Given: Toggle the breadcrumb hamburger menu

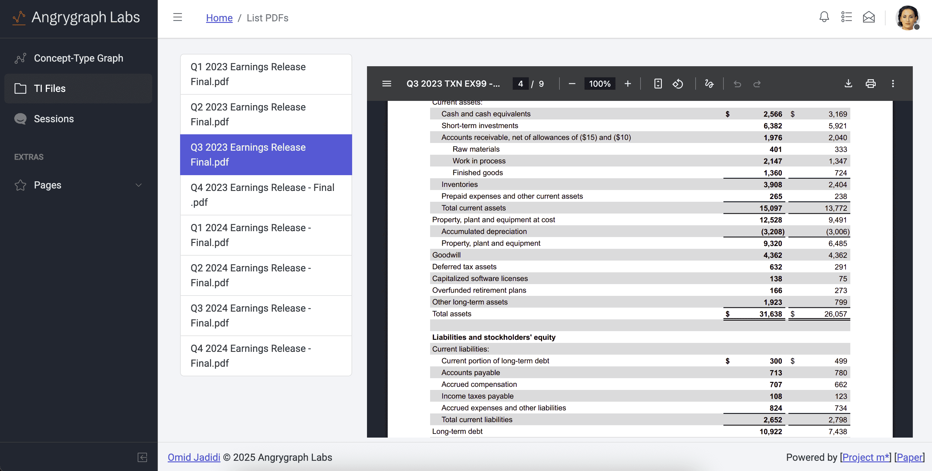Looking at the screenshot, I should (178, 17).
